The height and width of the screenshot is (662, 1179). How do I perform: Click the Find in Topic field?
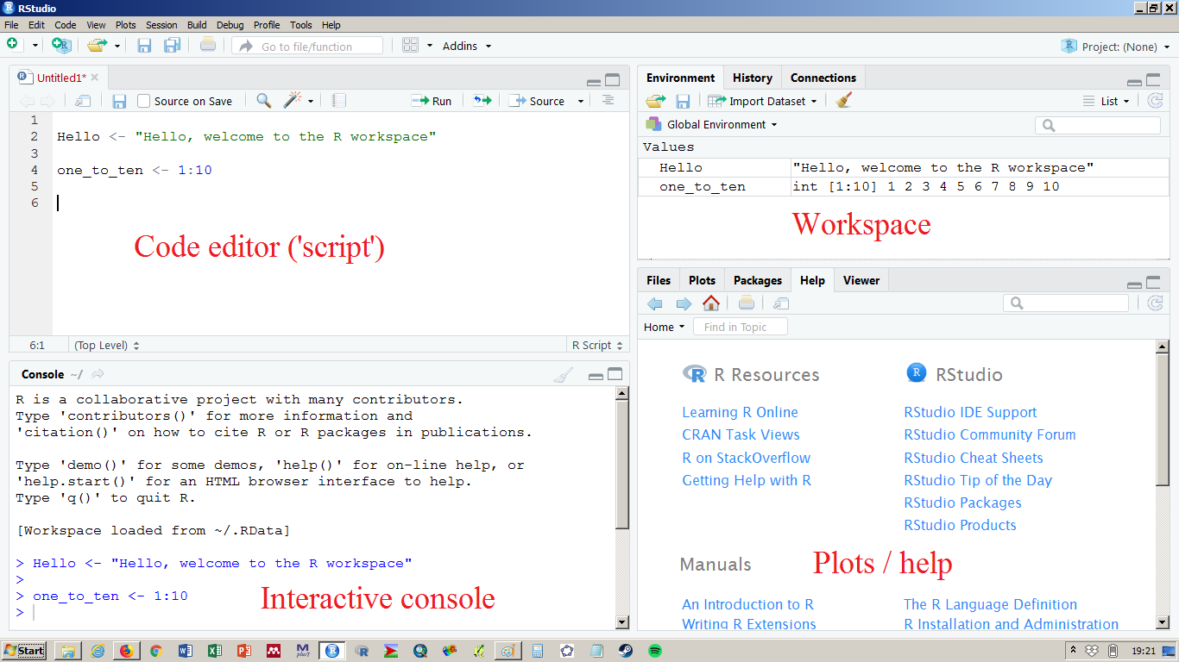[741, 327]
